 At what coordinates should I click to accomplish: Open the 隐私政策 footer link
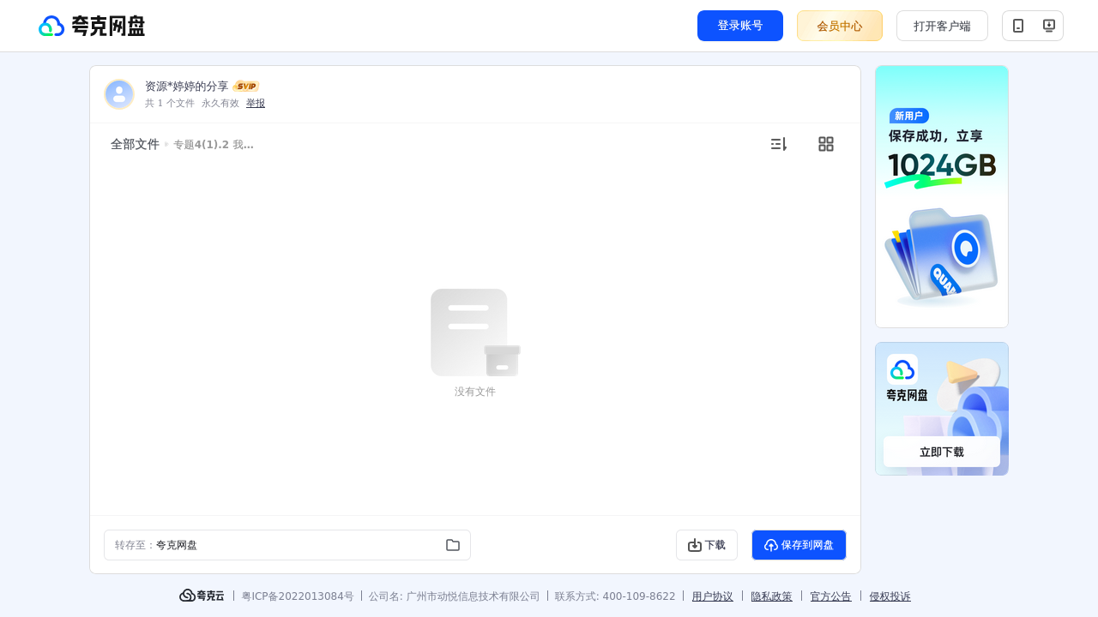tap(772, 596)
